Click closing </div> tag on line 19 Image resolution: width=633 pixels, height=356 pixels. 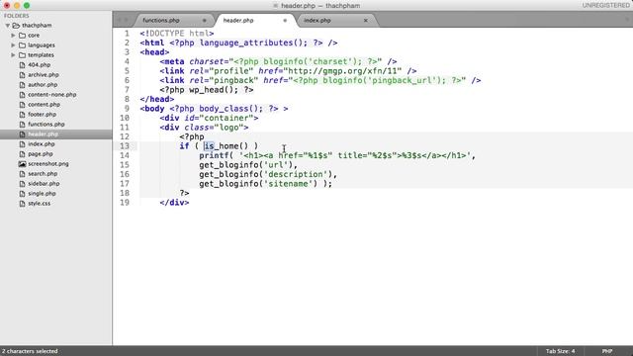pyautogui.click(x=174, y=203)
